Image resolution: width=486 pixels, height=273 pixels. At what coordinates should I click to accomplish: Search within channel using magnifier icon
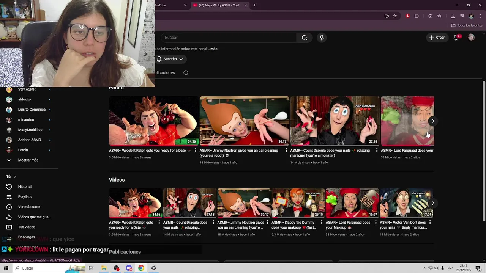coord(186,73)
